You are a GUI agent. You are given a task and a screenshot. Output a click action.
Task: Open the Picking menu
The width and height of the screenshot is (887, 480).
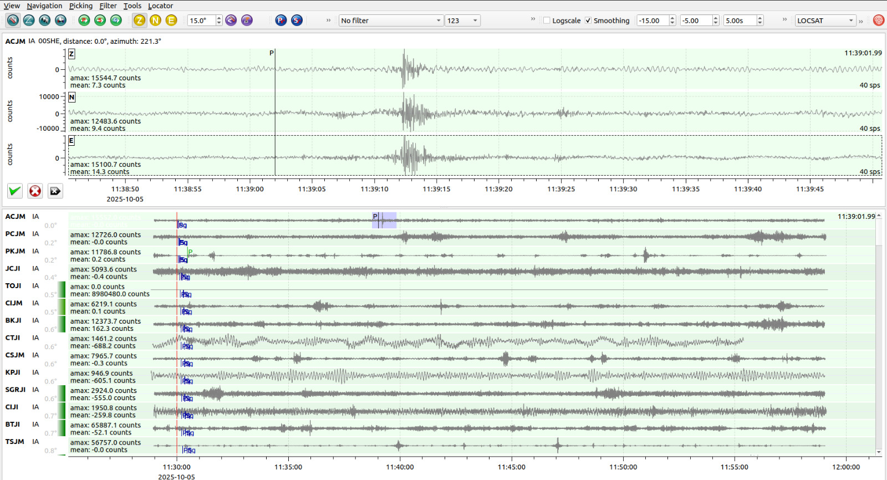click(81, 6)
